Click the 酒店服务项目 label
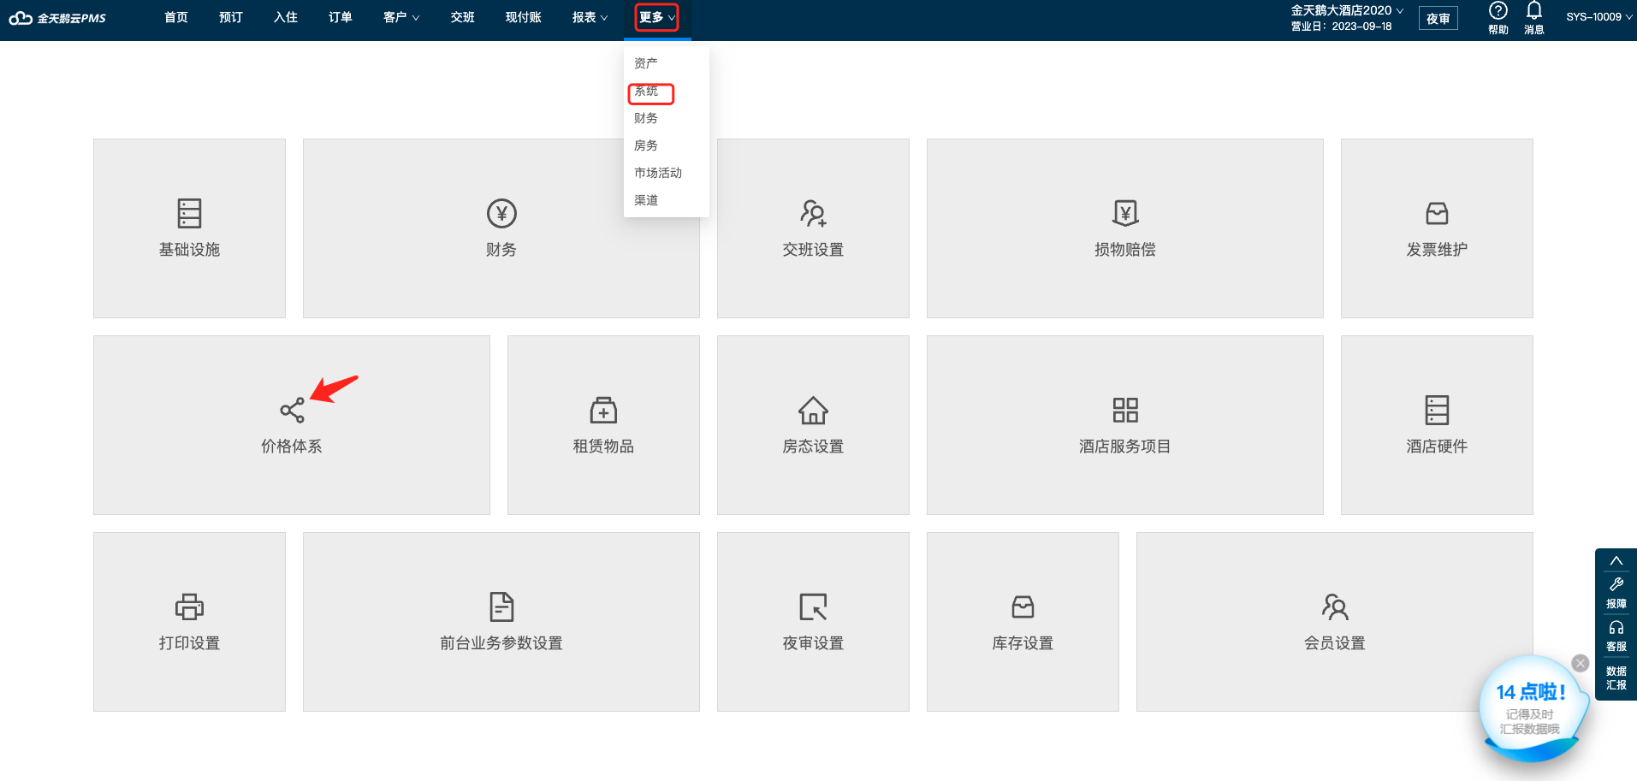Image resolution: width=1637 pixels, height=781 pixels. (x=1125, y=447)
